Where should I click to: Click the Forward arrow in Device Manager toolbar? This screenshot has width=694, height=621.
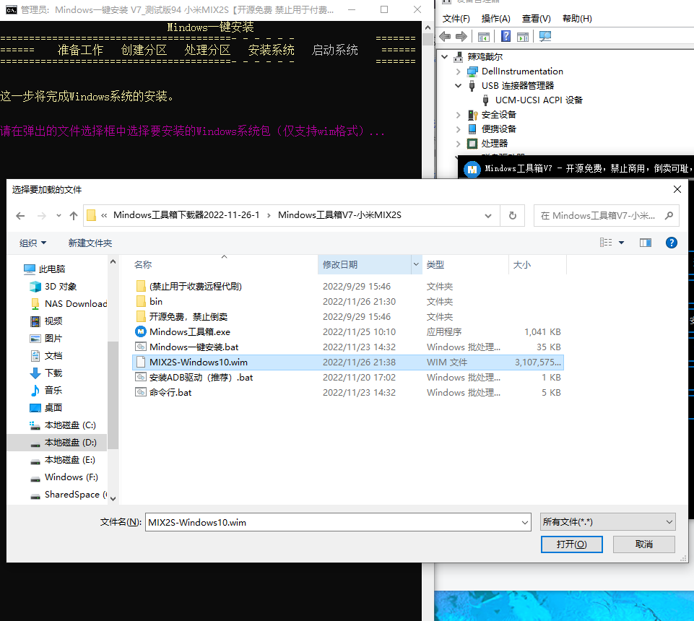coord(461,36)
